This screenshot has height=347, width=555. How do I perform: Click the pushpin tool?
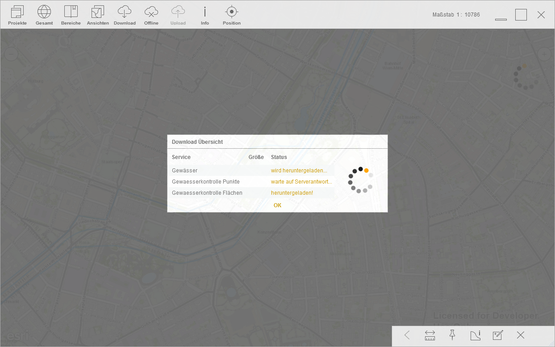(x=452, y=335)
